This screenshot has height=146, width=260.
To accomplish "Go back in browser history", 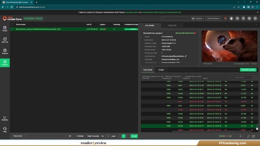I will tap(3, 7).
